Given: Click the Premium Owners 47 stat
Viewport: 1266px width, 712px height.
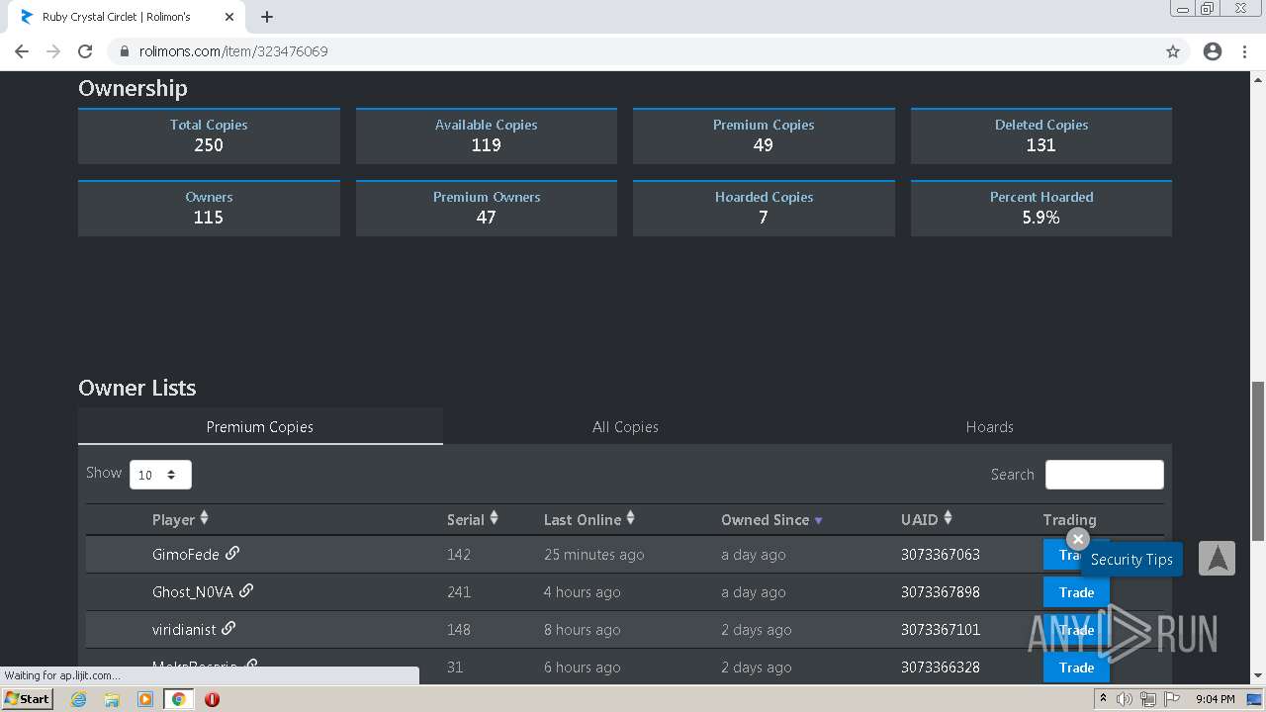Looking at the screenshot, I should [487, 208].
